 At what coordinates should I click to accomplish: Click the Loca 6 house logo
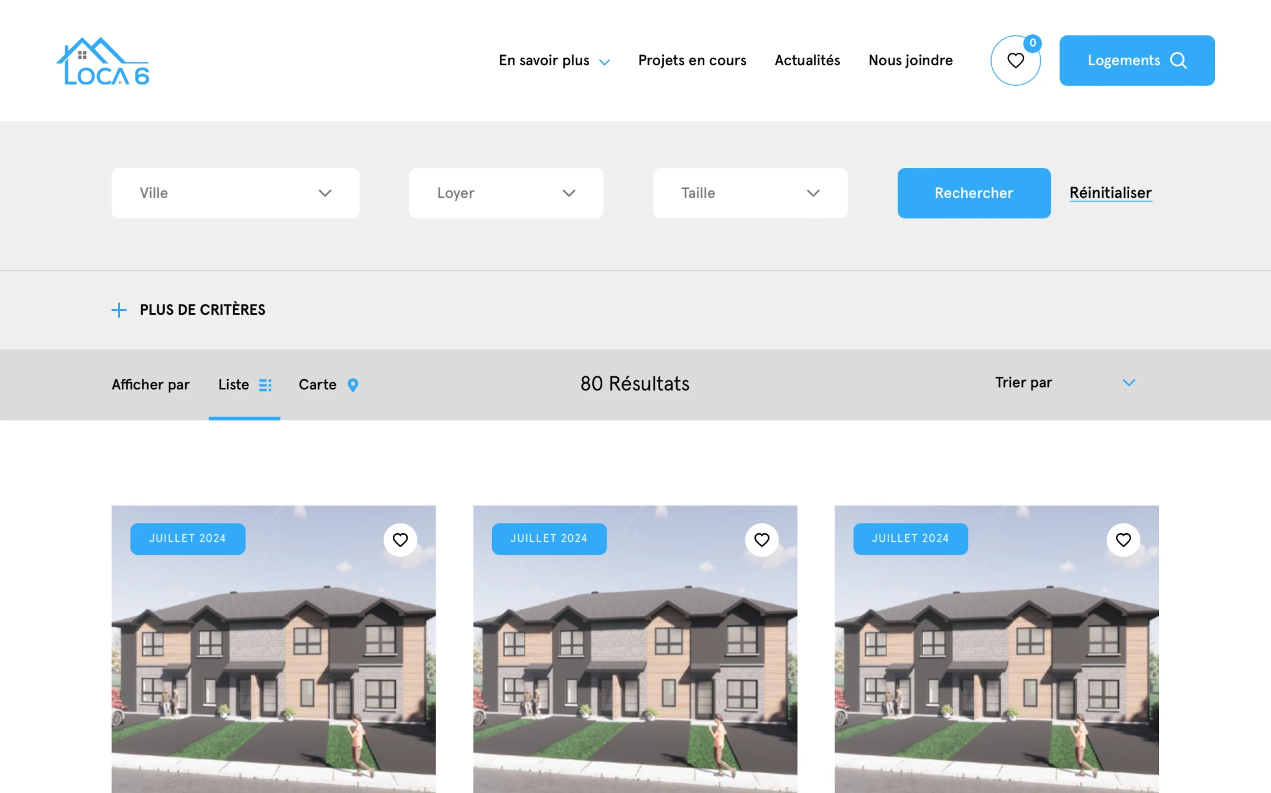point(103,61)
